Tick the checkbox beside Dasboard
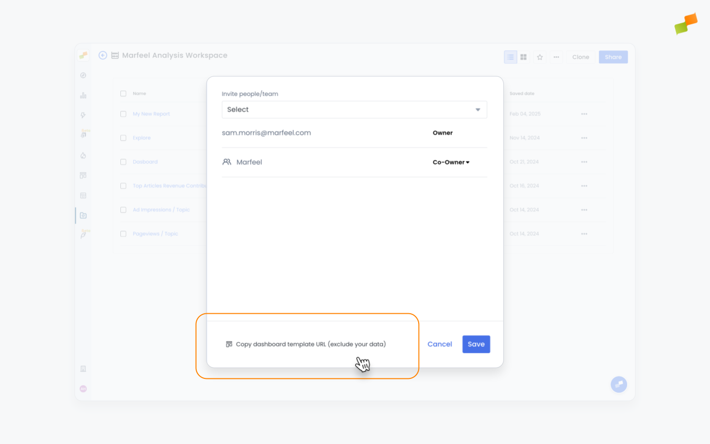Image resolution: width=710 pixels, height=444 pixels. click(x=123, y=161)
